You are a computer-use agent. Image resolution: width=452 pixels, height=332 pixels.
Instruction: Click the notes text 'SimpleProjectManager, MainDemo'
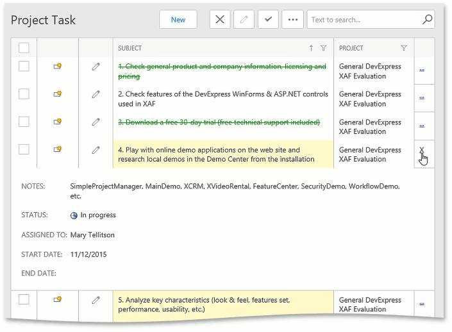pyautogui.click(x=235, y=191)
